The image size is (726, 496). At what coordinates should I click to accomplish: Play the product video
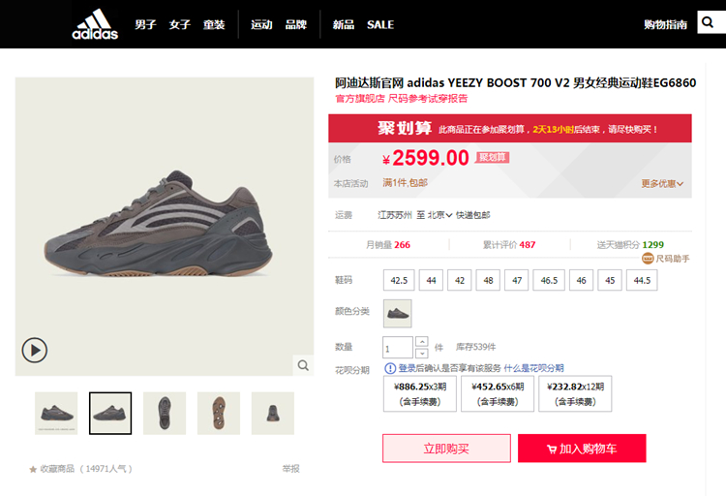[x=35, y=350]
